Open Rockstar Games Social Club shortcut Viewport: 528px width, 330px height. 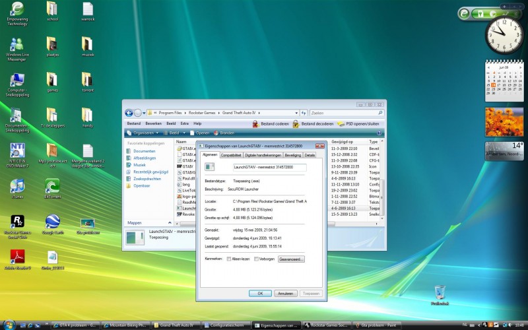pyautogui.click(x=17, y=226)
